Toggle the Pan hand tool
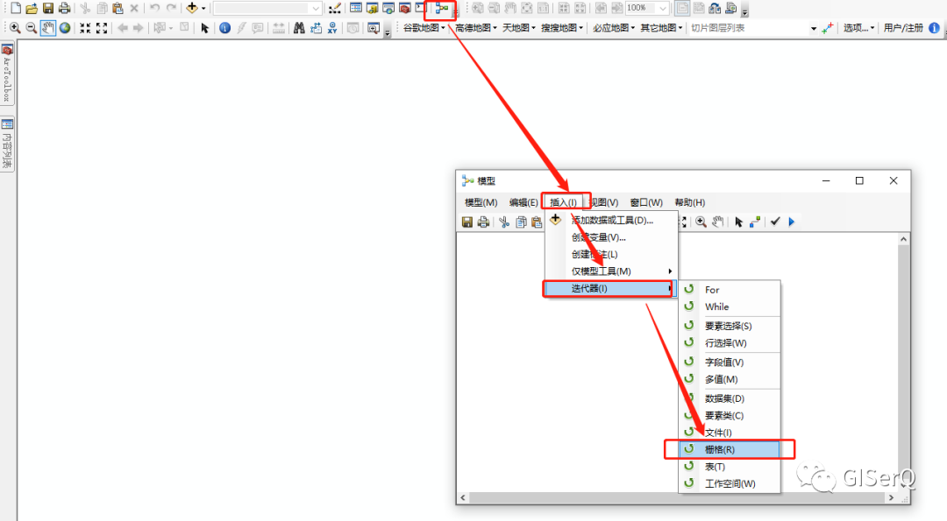 pyautogui.click(x=47, y=28)
